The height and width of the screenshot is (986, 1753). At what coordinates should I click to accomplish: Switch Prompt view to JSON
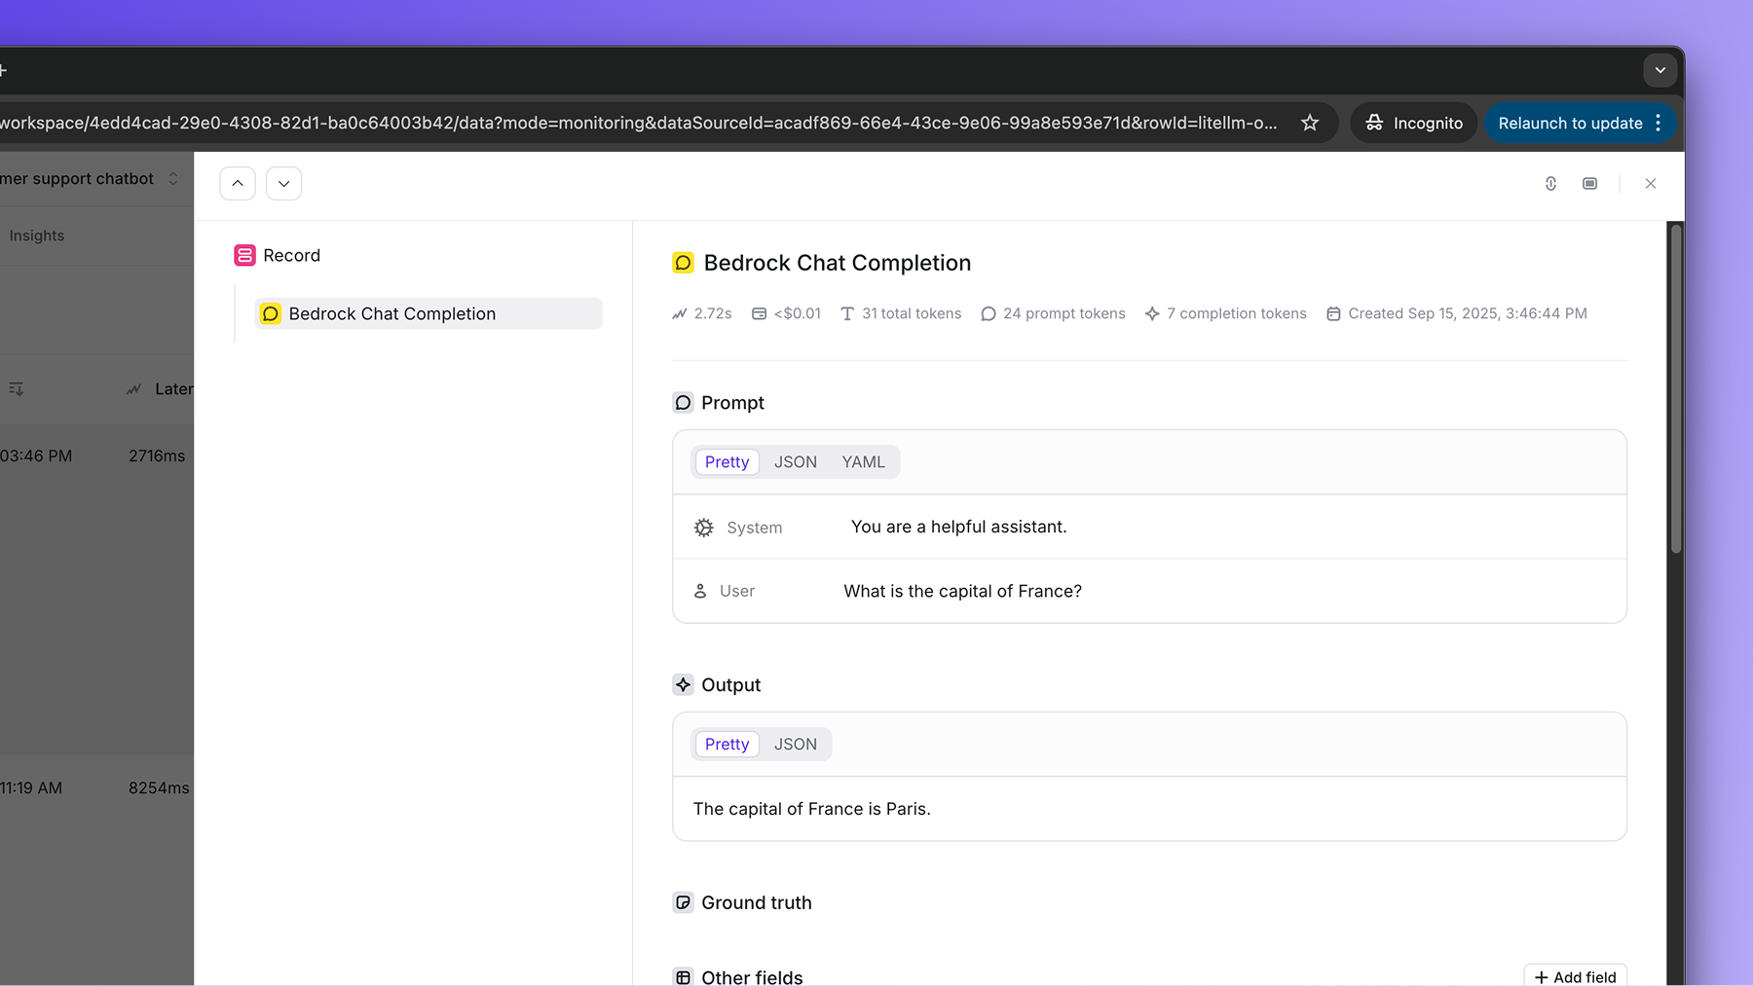[x=796, y=462]
